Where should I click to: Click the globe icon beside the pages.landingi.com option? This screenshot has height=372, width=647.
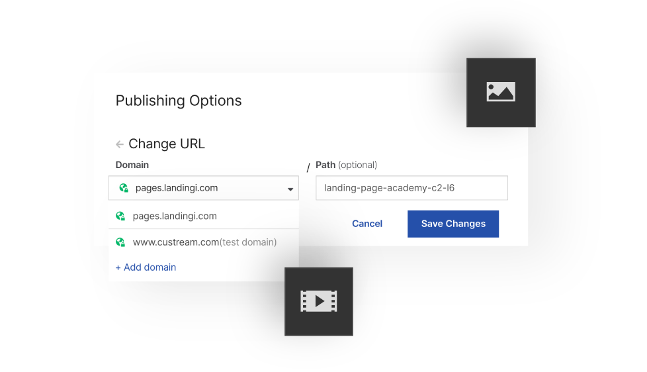120,216
